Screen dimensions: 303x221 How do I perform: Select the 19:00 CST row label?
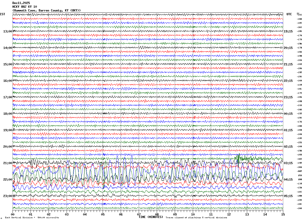coord(8,130)
